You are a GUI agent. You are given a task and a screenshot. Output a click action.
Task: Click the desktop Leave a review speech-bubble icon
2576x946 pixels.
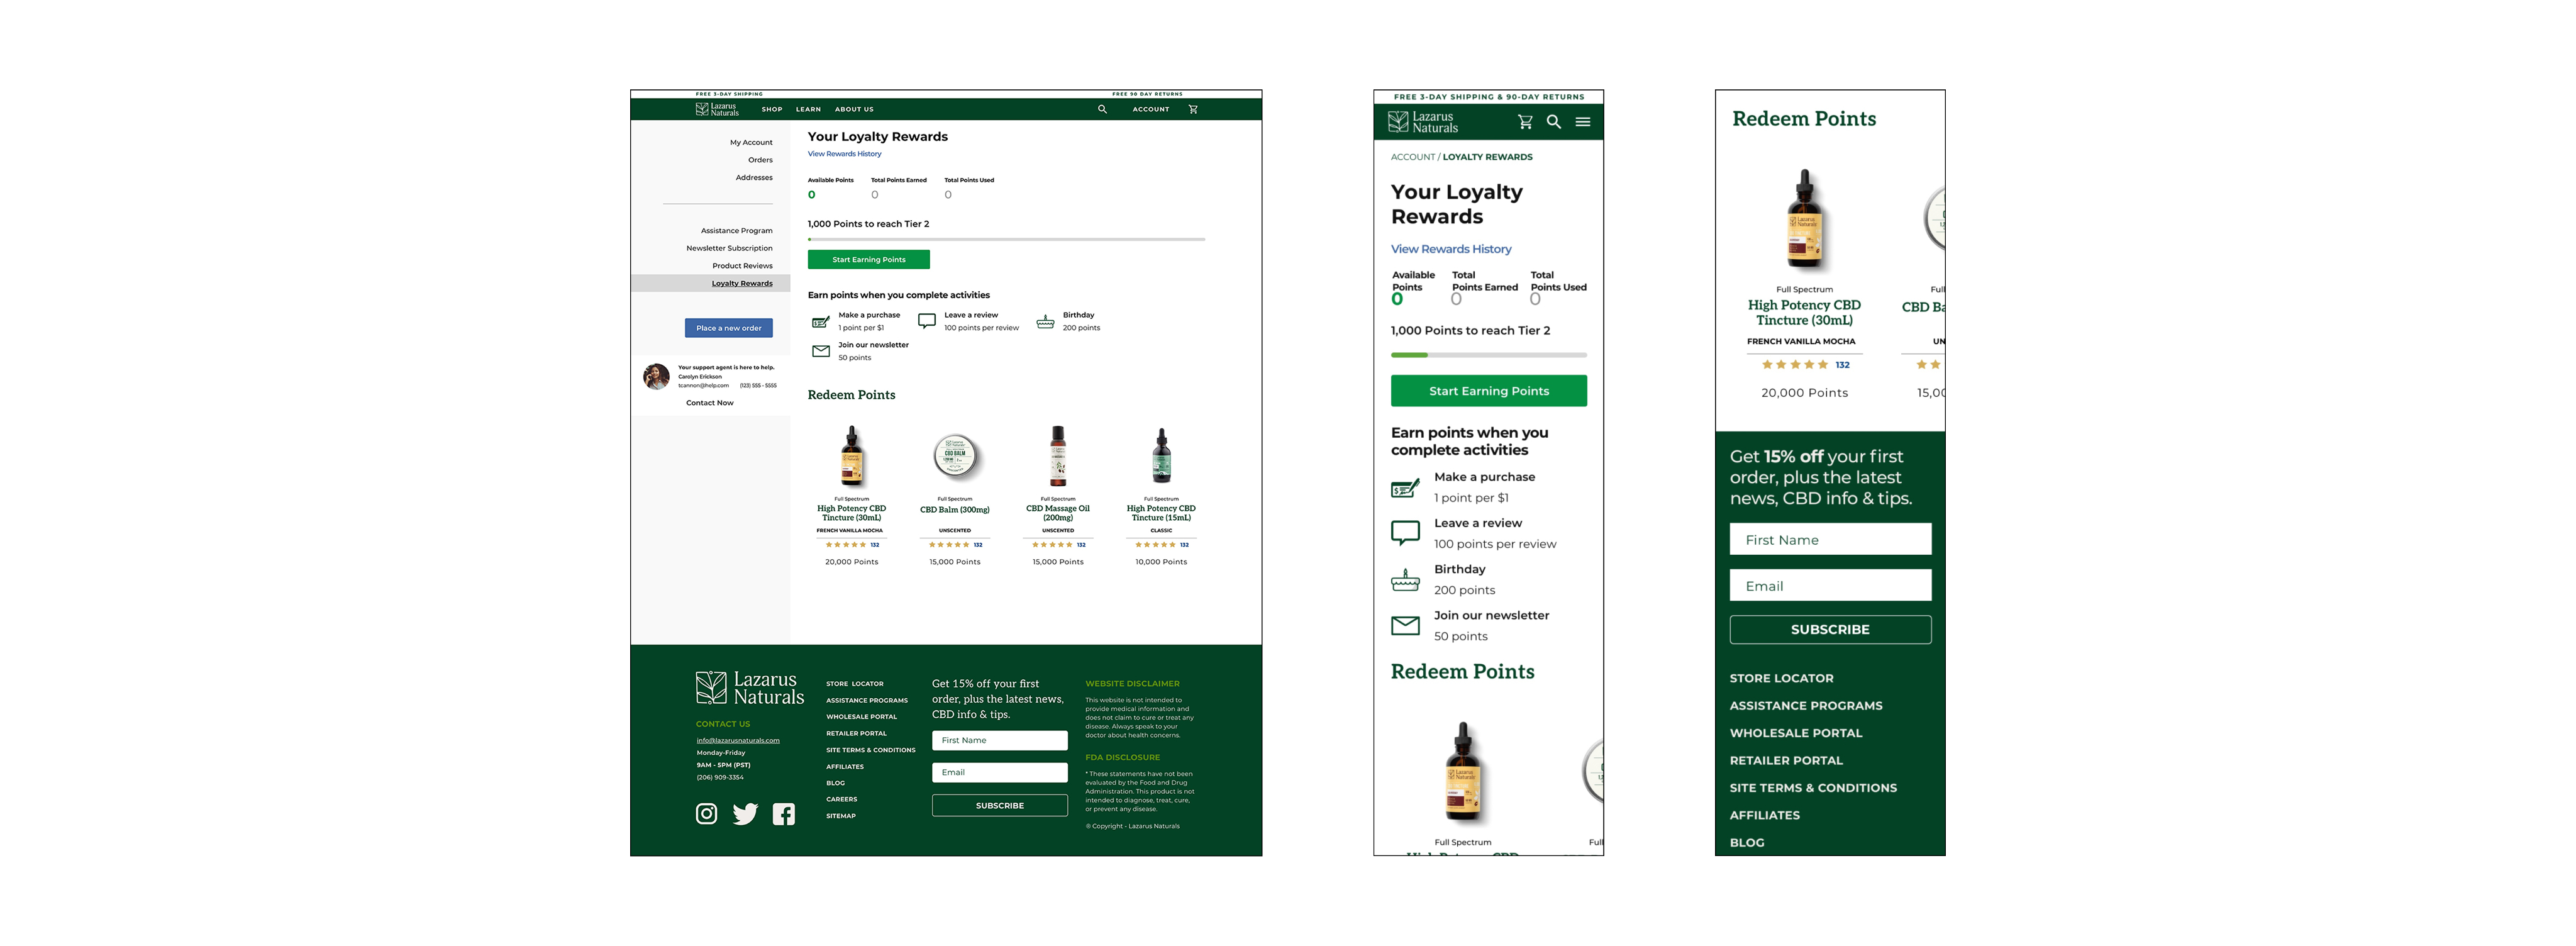pos(927,321)
